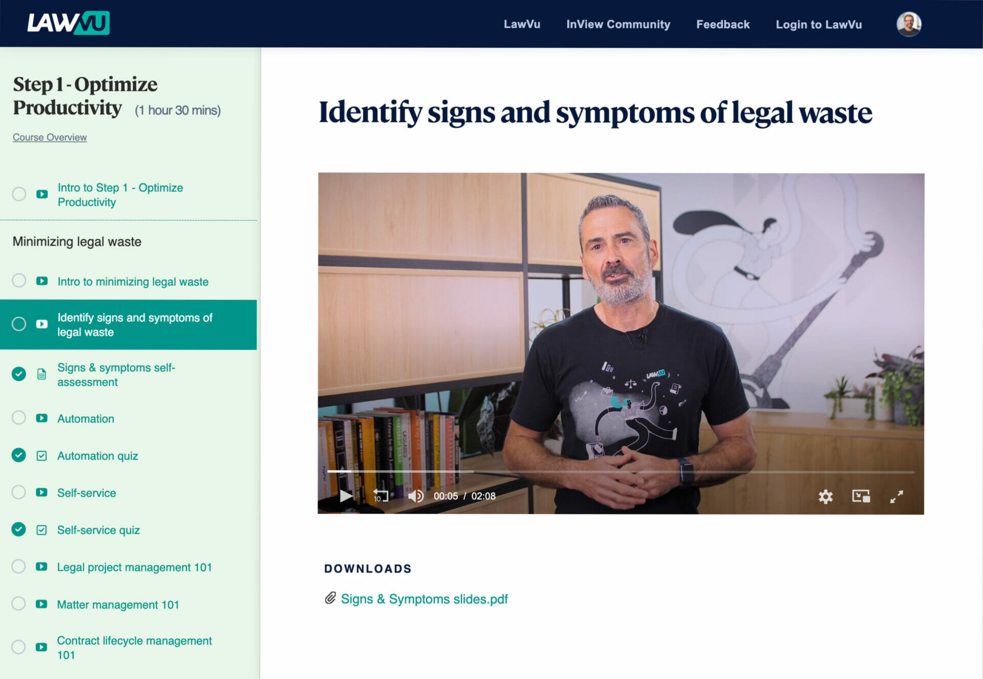This screenshot has height=679, width=983.
Task: Open the InView Community menu item
Action: pos(618,24)
